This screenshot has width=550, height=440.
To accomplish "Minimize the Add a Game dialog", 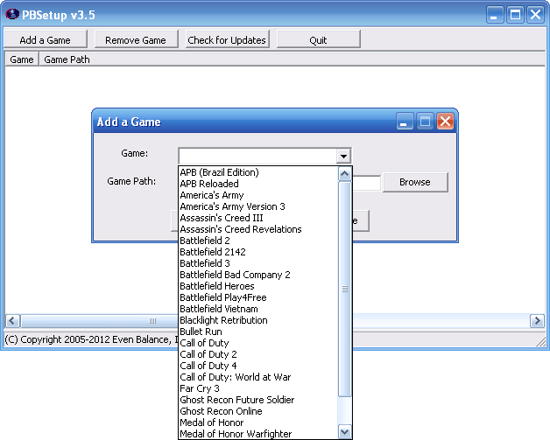I will pyautogui.click(x=405, y=122).
